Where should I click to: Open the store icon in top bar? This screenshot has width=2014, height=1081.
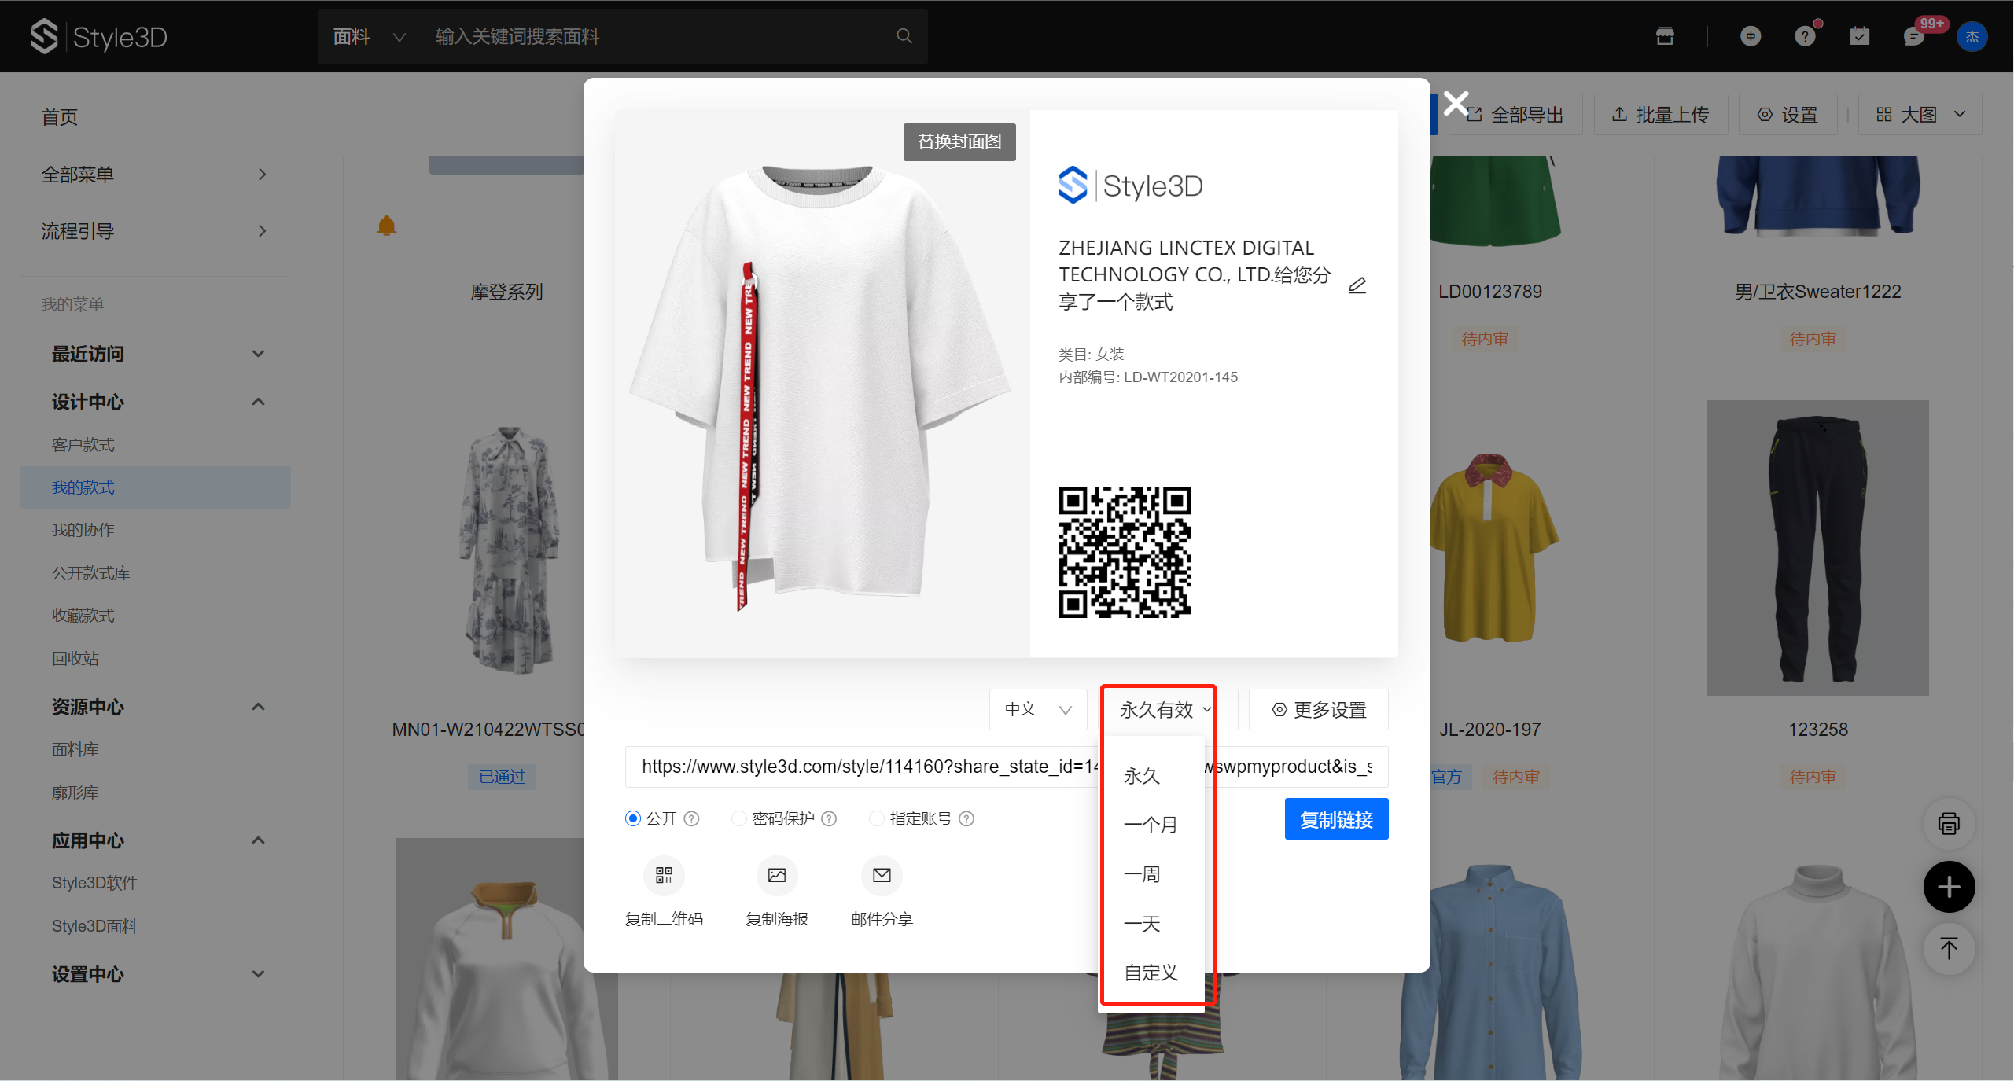tap(1665, 36)
